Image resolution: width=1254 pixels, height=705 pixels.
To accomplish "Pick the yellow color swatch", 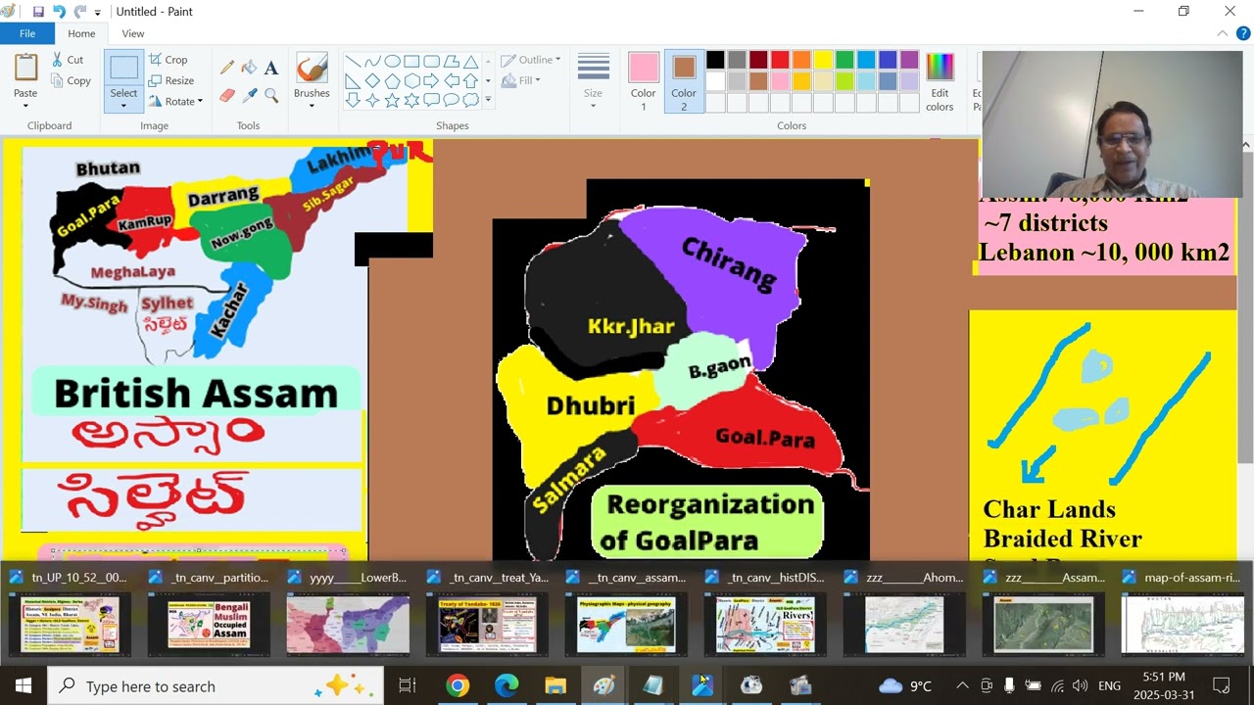I will pos(823,60).
